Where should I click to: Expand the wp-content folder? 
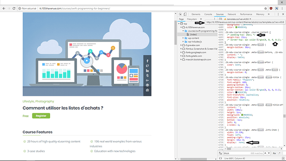[x=183, y=38]
